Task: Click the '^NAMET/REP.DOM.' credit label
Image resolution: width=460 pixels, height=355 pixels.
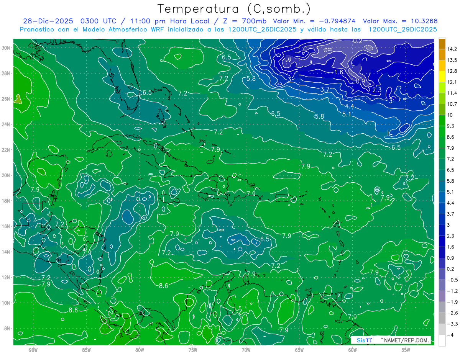Action: [404, 340]
